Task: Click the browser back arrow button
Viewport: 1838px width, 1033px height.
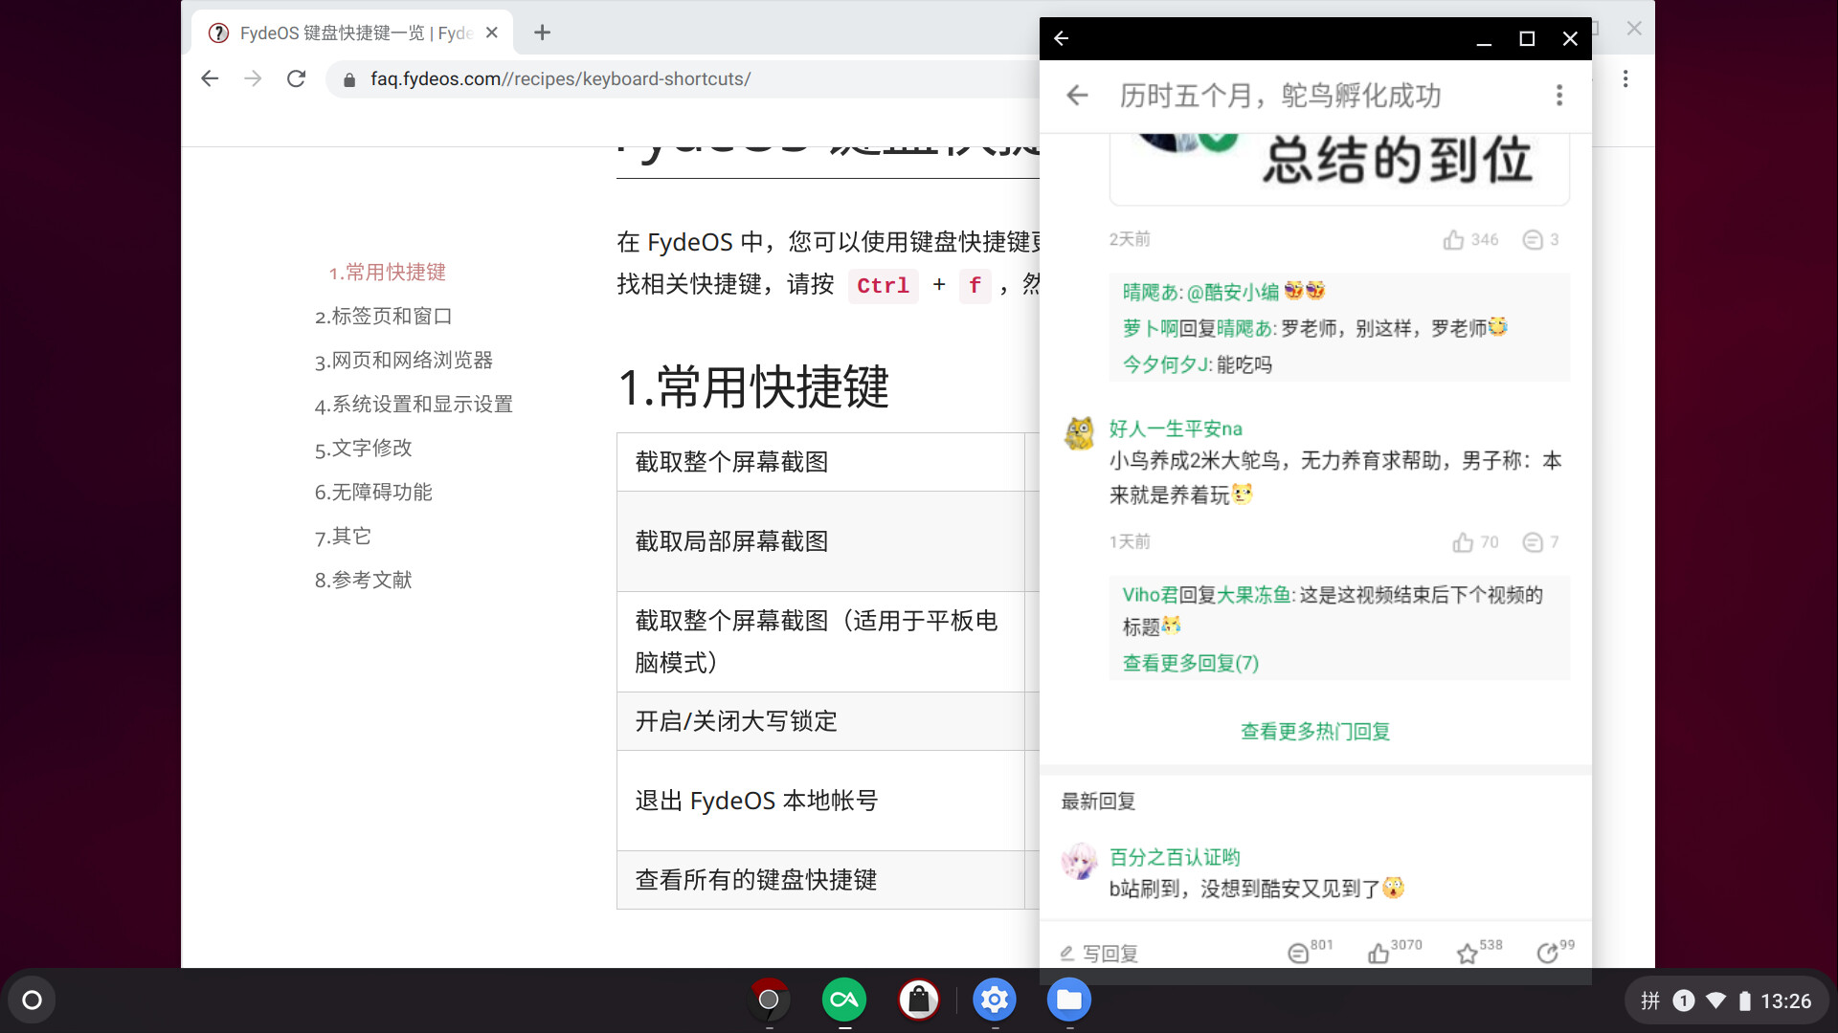Action: pos(210,78)
